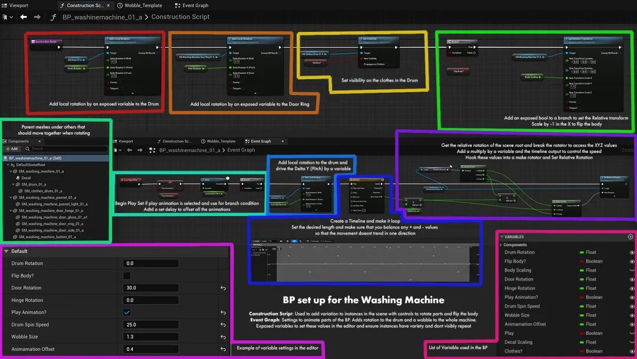Switch to Viewport tab in the Construction Script editor

pyautogui.click(x=15, y=5)
